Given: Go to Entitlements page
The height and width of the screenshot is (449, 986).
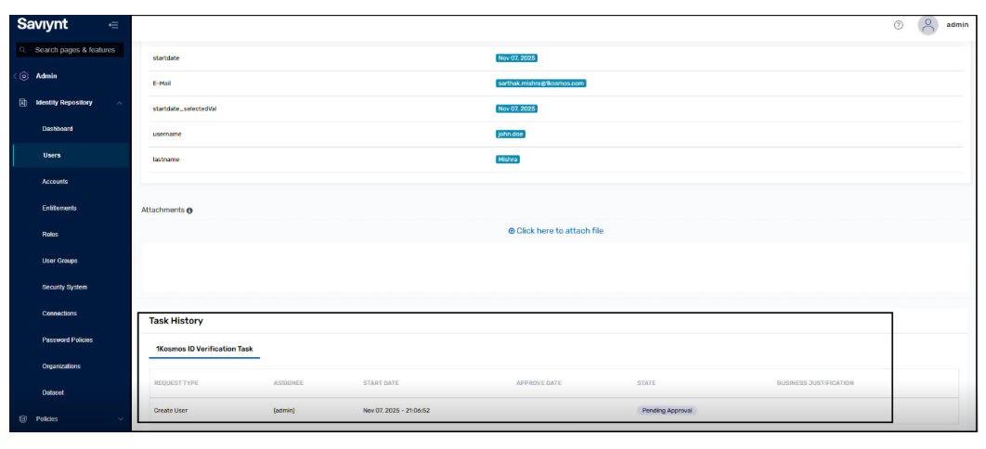Looking at the screenshot, I should click(59, 208).
